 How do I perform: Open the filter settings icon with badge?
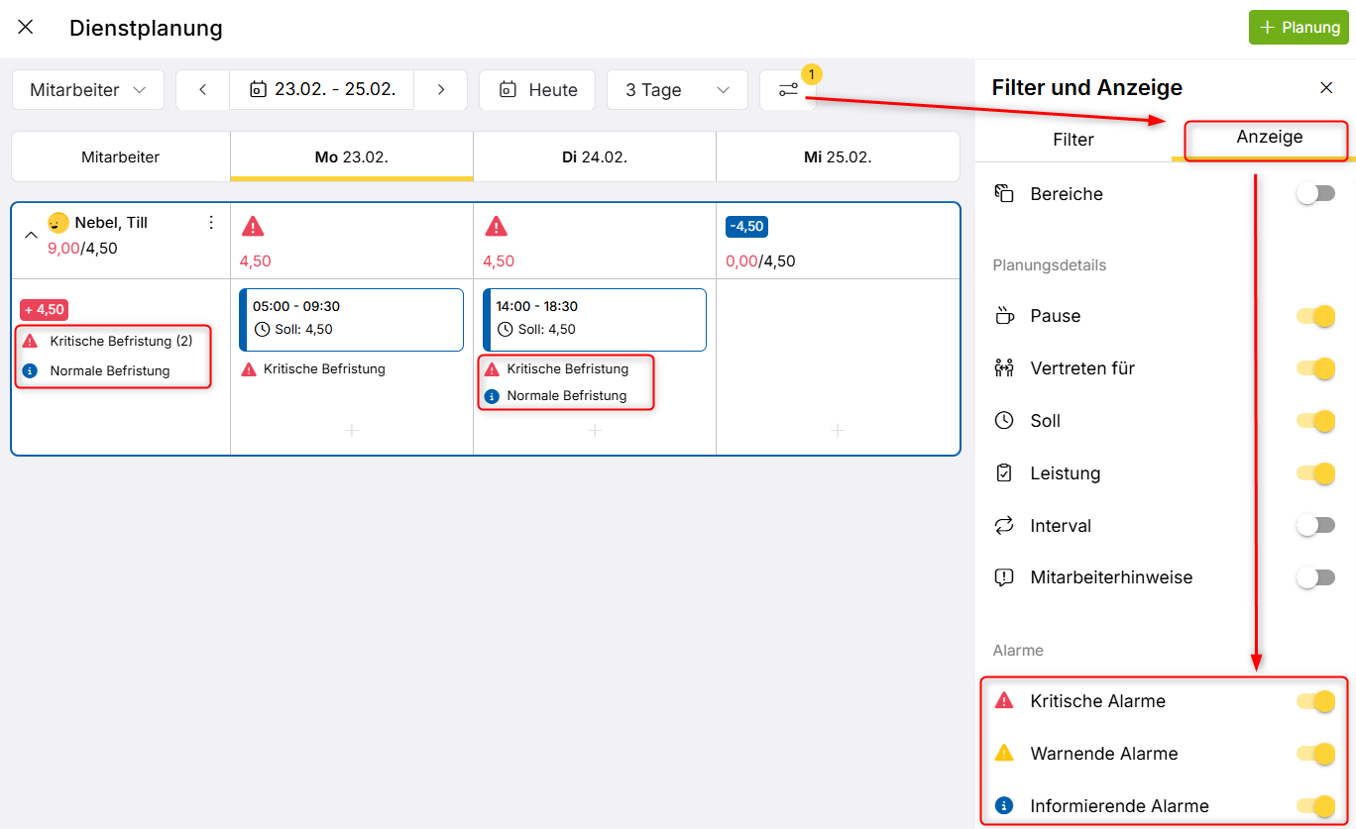[788, 90]
